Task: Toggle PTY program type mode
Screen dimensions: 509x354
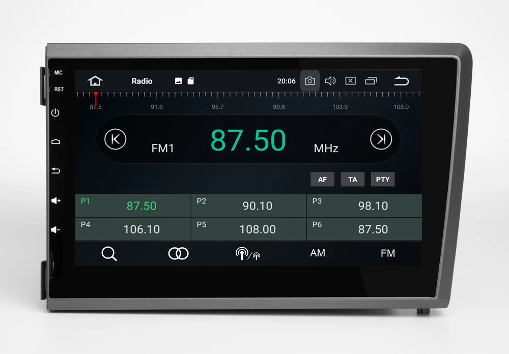Action: click(382, 179)
